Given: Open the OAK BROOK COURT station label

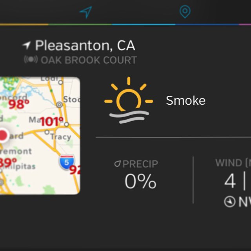Looking at the screenshot, I should pos(89,60).
